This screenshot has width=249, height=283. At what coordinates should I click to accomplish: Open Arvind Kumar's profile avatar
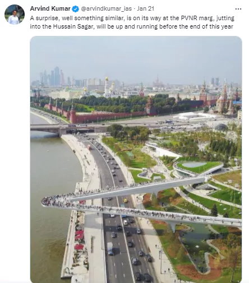[x=15, y=15]
